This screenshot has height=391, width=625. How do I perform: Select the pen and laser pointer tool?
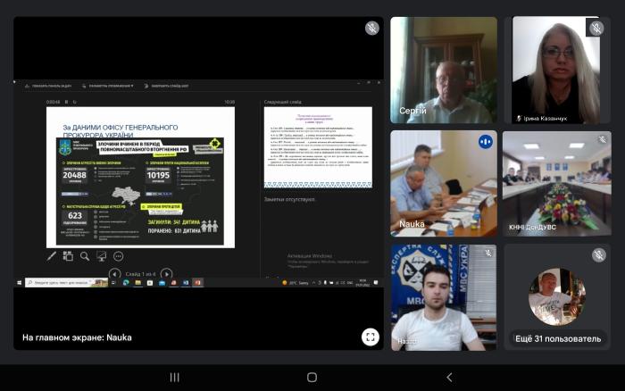(52, 256)
